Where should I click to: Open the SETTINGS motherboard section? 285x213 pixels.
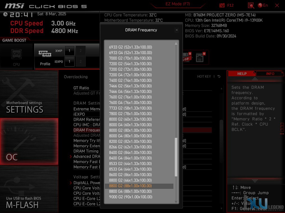pyautogui.click(x=29, y=94)
